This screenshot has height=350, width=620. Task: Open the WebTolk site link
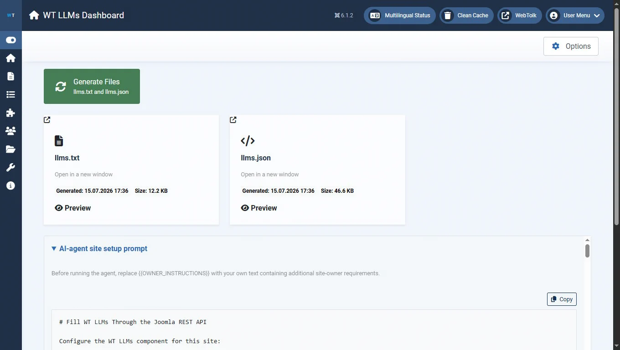pyautogui.click(x=519, y=15)
